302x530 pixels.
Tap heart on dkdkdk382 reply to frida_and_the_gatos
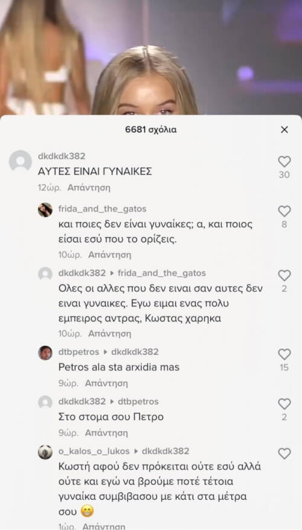284,276
